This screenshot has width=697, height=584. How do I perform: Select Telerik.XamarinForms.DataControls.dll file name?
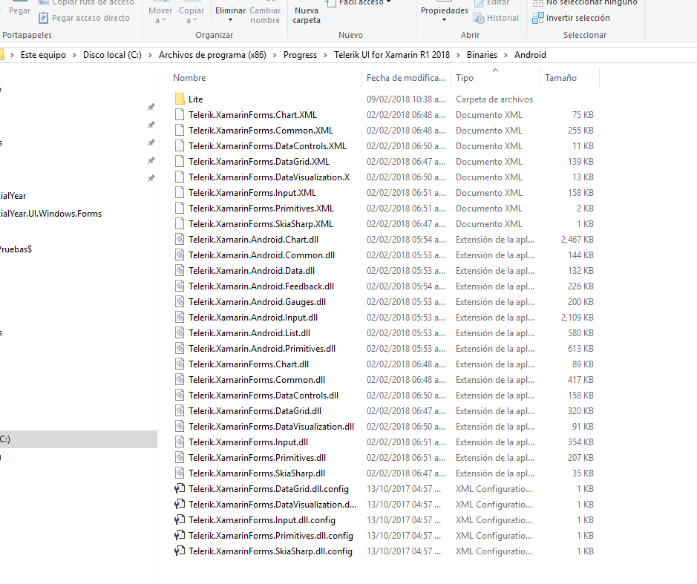[x=264, y=395]
